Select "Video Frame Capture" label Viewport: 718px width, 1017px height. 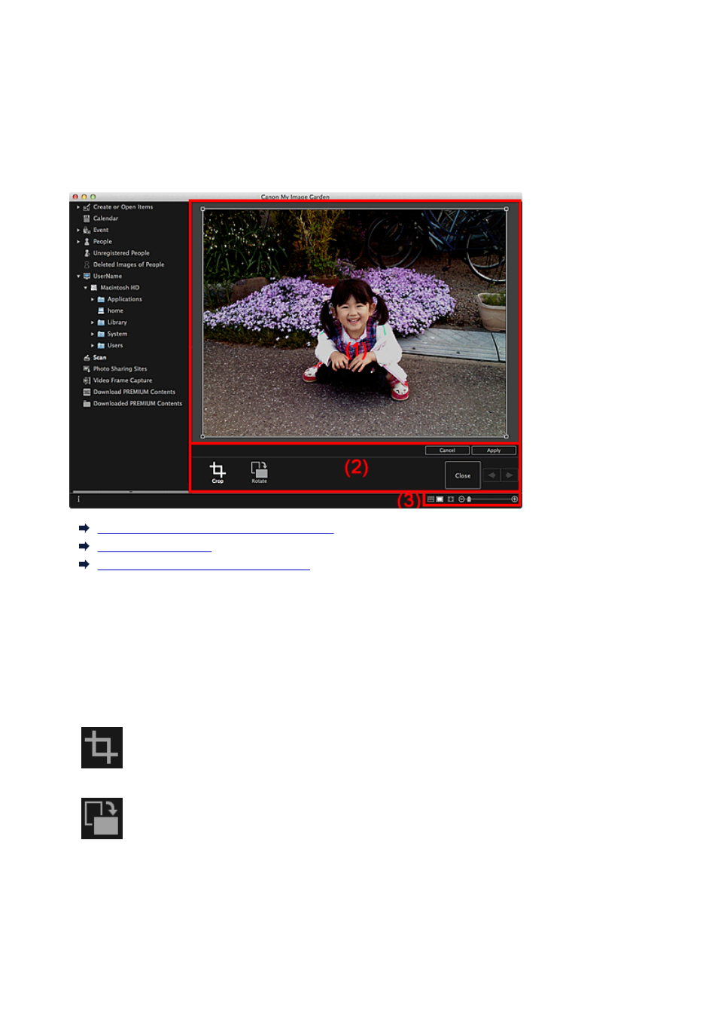pyautogui.click(x=123, y=380)
